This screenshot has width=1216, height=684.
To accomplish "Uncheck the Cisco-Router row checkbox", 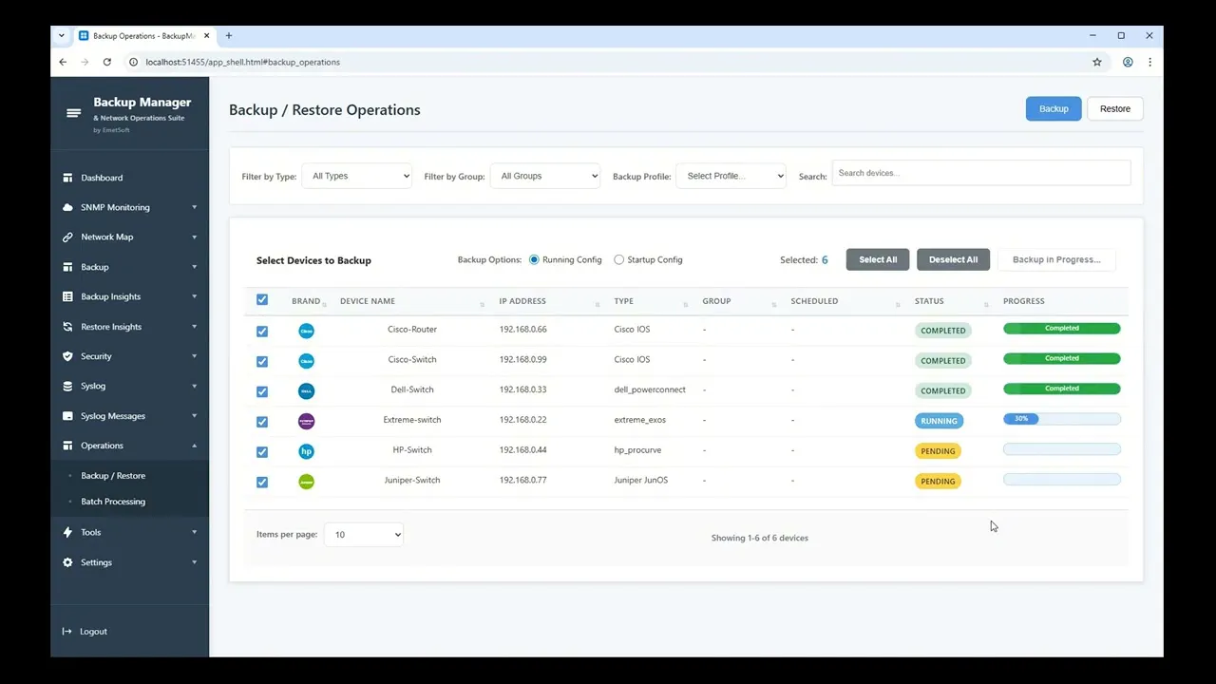I will (262, 332).
